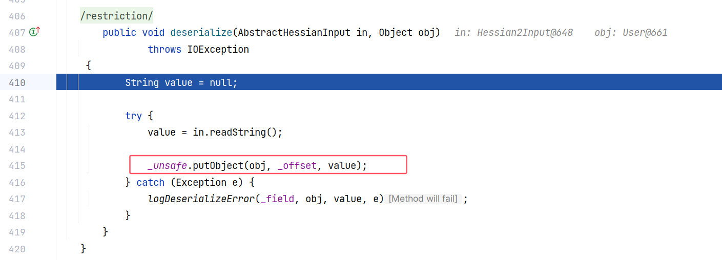Viewport: 722px width, 260px height.
Task: Click the deserialize method name
Action: (201, 32)
